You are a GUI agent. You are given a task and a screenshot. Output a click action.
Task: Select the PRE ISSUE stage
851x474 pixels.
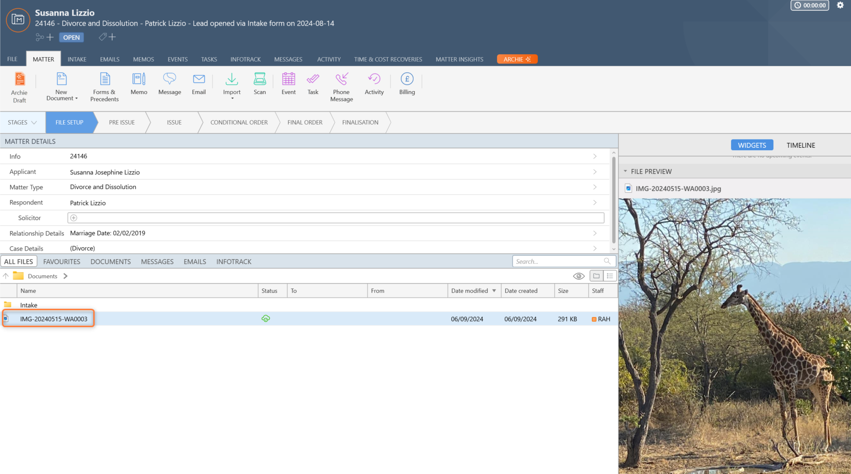point(122,123)
